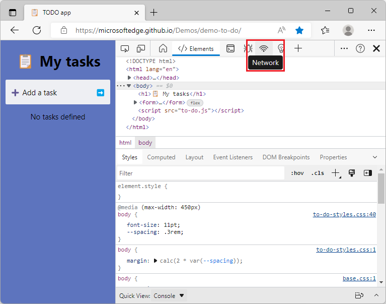Toggle element state :hov button
386x304 pixels.
point(297,173)
